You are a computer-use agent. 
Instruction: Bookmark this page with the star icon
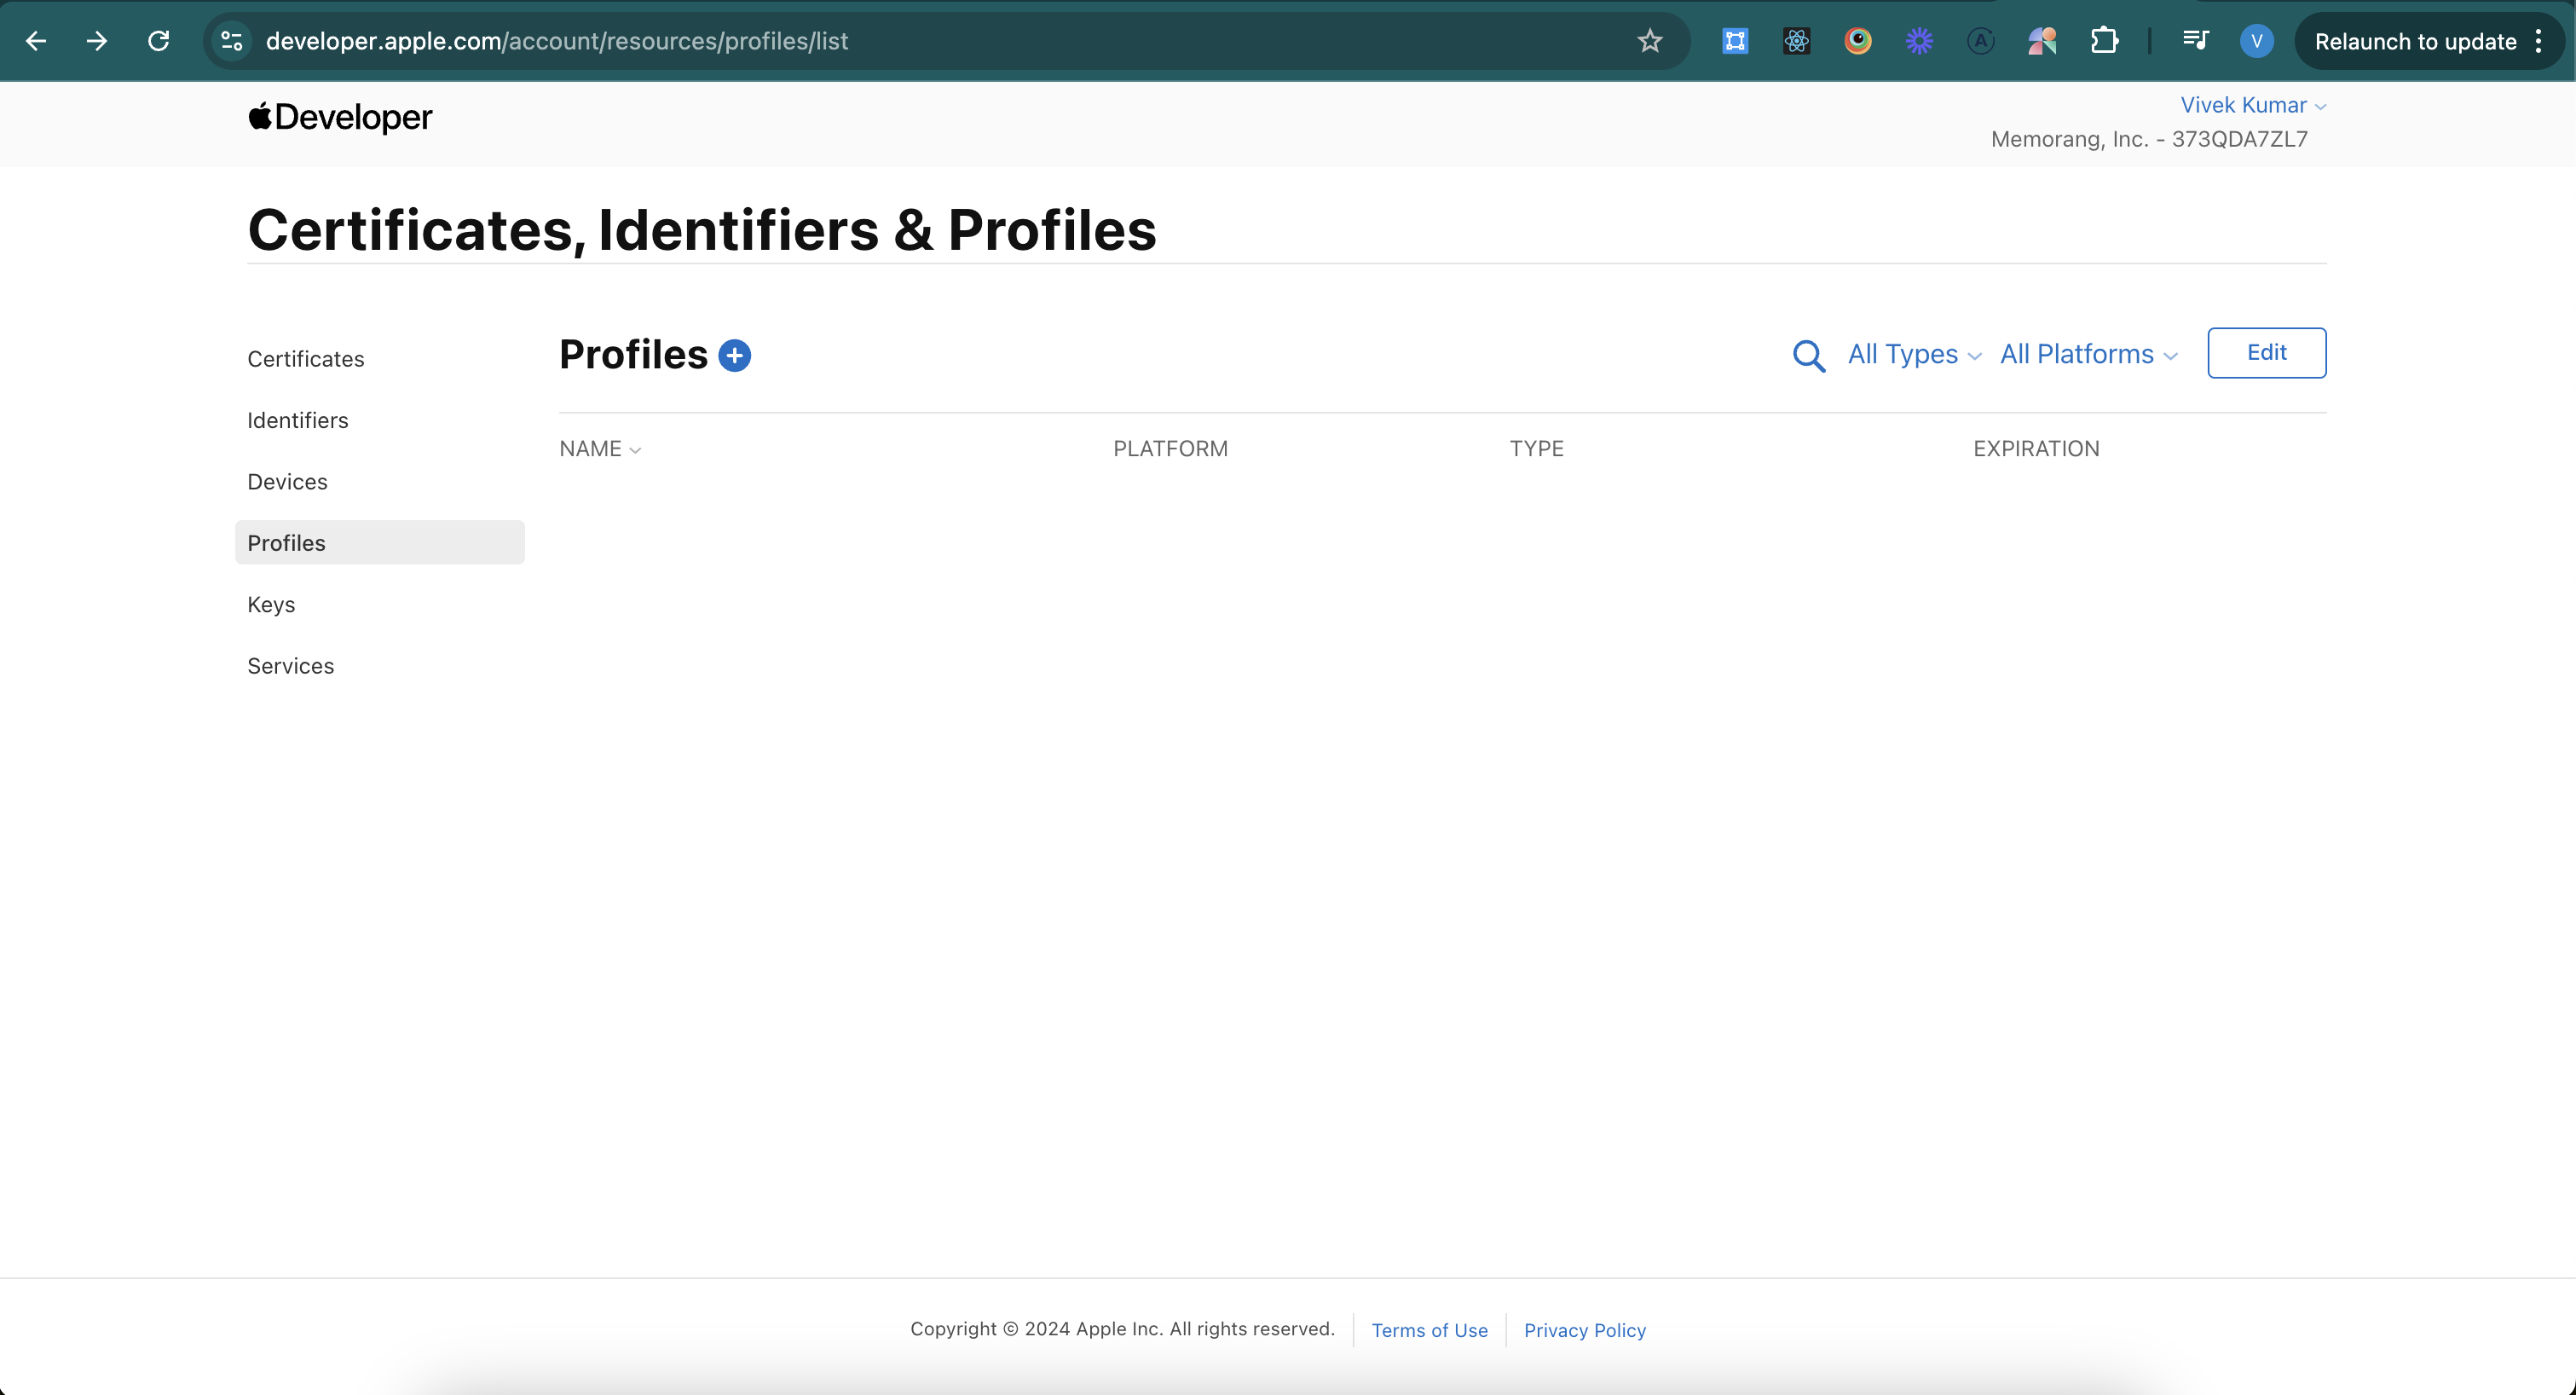(x=1649, y=41)
